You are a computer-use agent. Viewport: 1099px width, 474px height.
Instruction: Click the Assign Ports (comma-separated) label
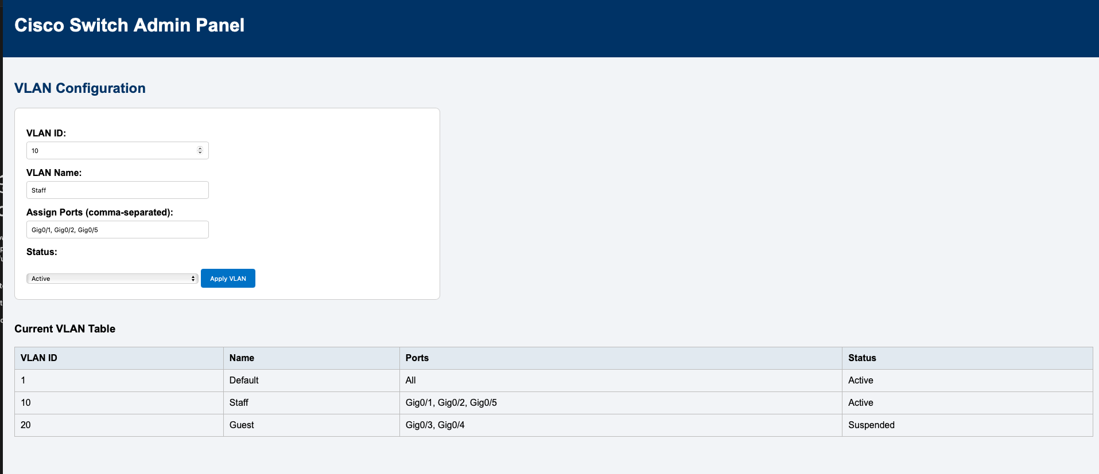100,213
